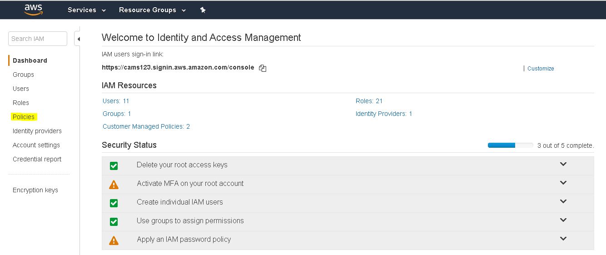Click the security status progress bar
This screenshot has height=255, width=606.
[510, 145]
